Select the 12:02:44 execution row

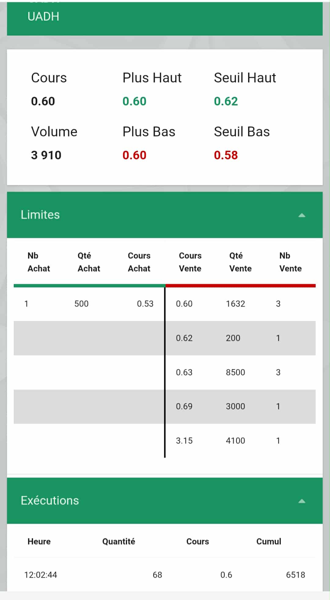click(x=164, y=575)
